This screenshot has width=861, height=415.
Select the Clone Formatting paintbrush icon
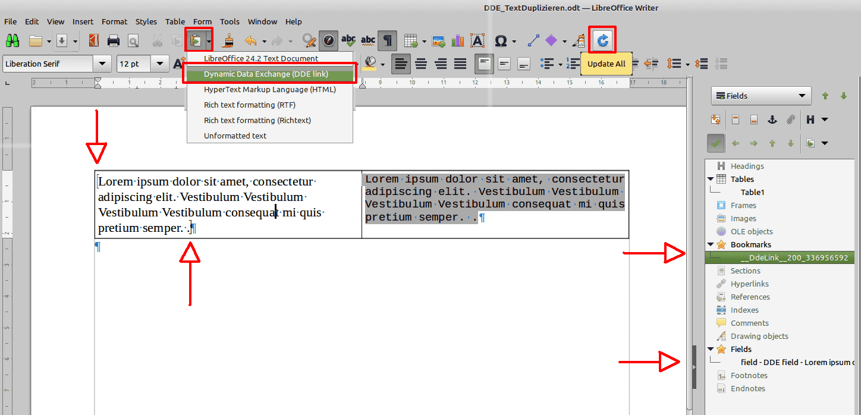(x=228, y=40)
